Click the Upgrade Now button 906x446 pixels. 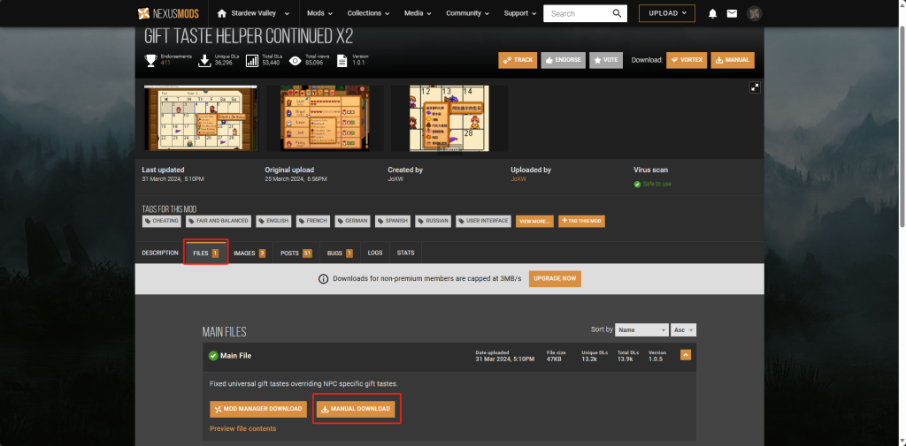[555, 278]
